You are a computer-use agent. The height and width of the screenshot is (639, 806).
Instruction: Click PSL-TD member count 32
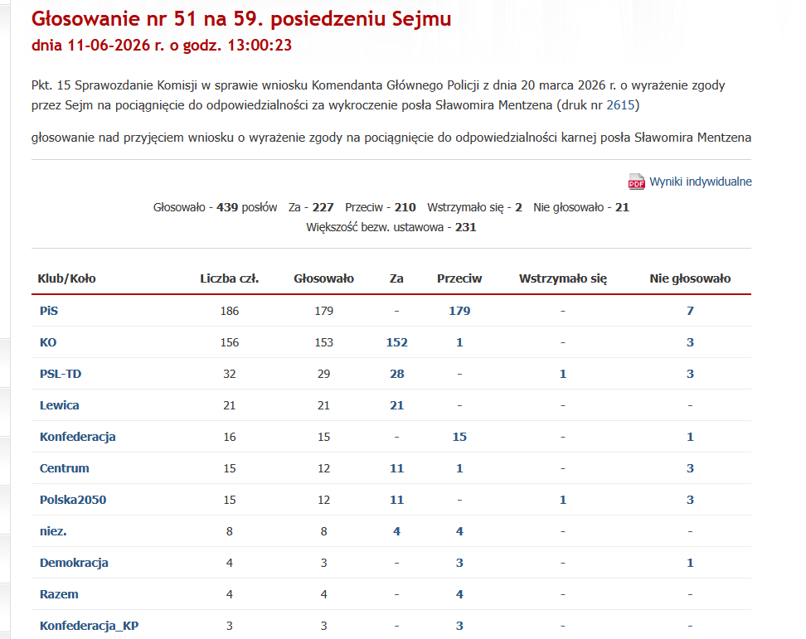pos(229,374)
